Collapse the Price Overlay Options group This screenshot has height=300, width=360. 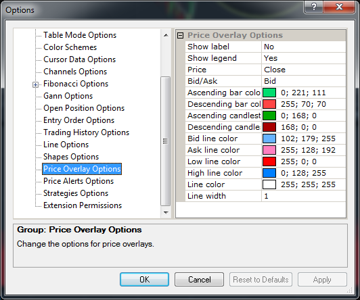pyautogui.click(x=181, y=35)
